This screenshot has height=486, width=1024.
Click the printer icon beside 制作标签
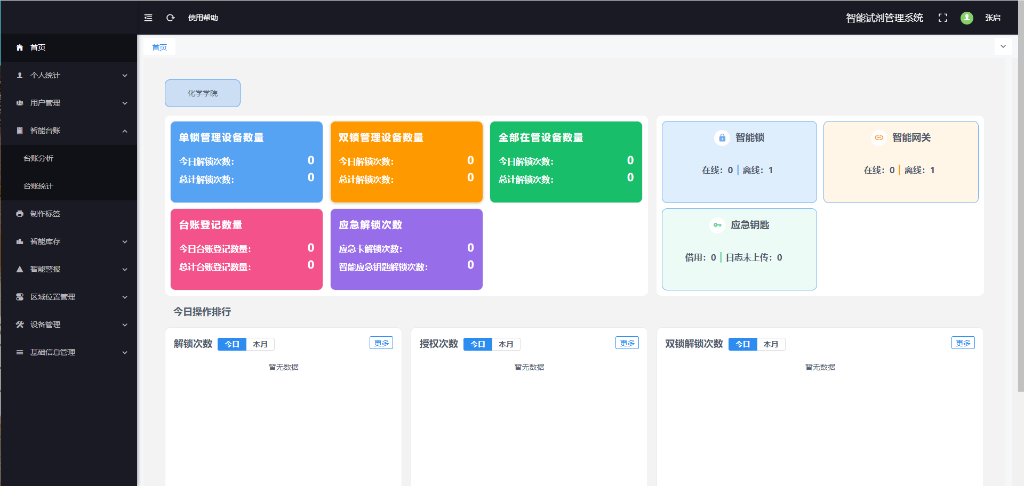point(20,214)
